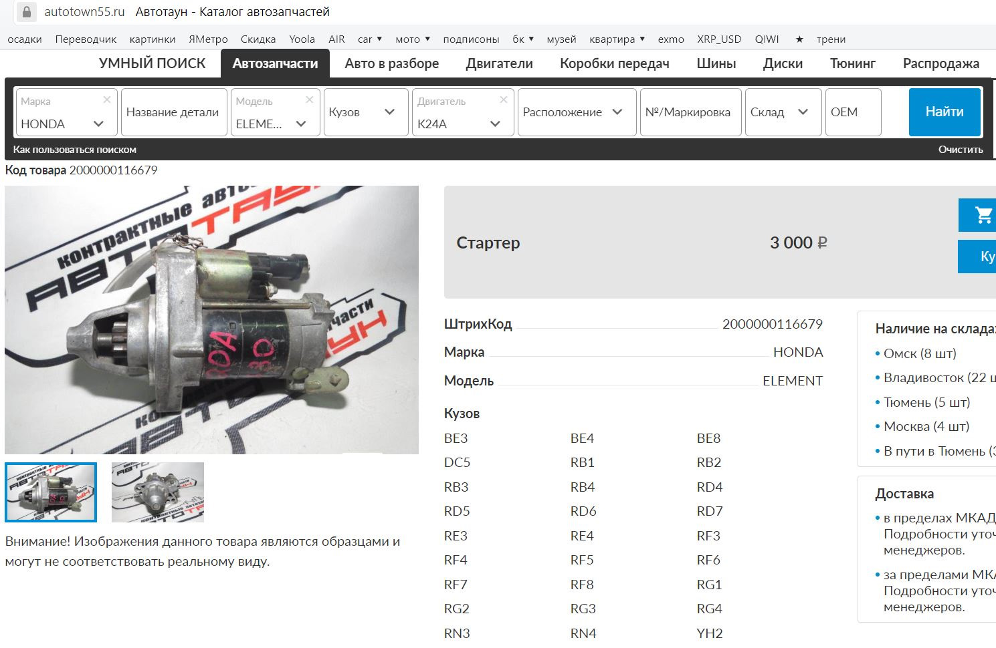Click the Очистить link

pos(961,150)
